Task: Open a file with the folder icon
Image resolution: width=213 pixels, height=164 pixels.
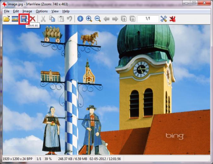Action: tap(6, 19)
